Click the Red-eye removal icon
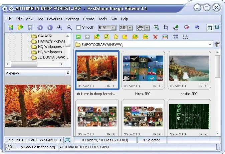The image size is (225, 154). [186, 27]
